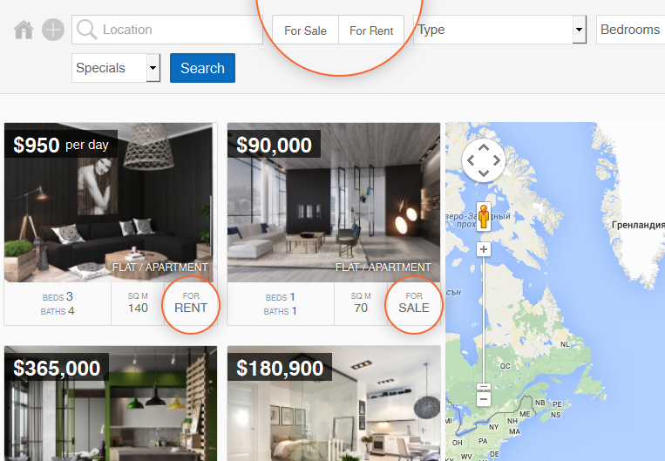Open the $180,900 listing photo

coord(334,403)
